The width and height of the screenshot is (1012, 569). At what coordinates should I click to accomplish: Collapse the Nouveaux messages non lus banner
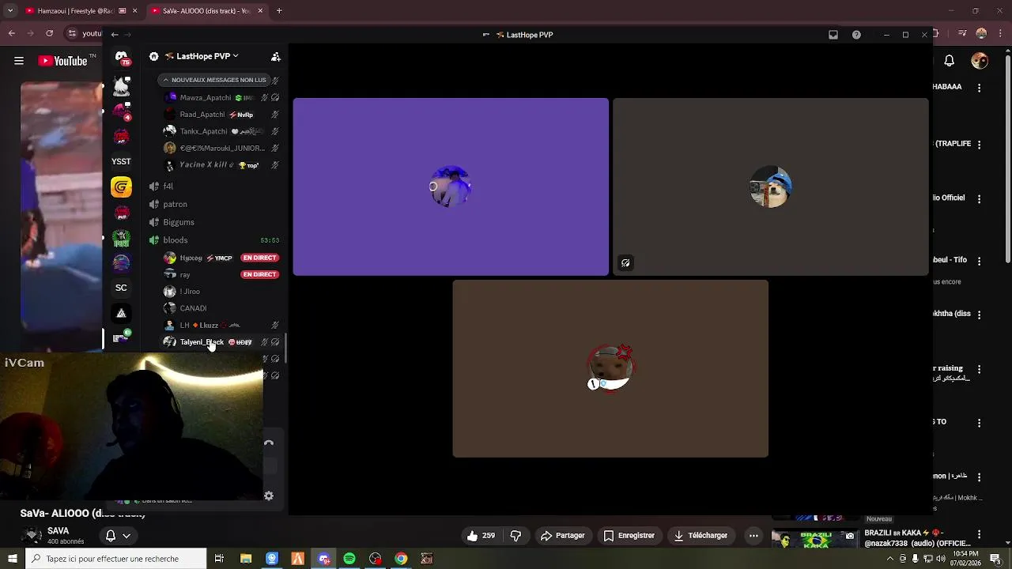pyautogui.click(x=215, y=80)
